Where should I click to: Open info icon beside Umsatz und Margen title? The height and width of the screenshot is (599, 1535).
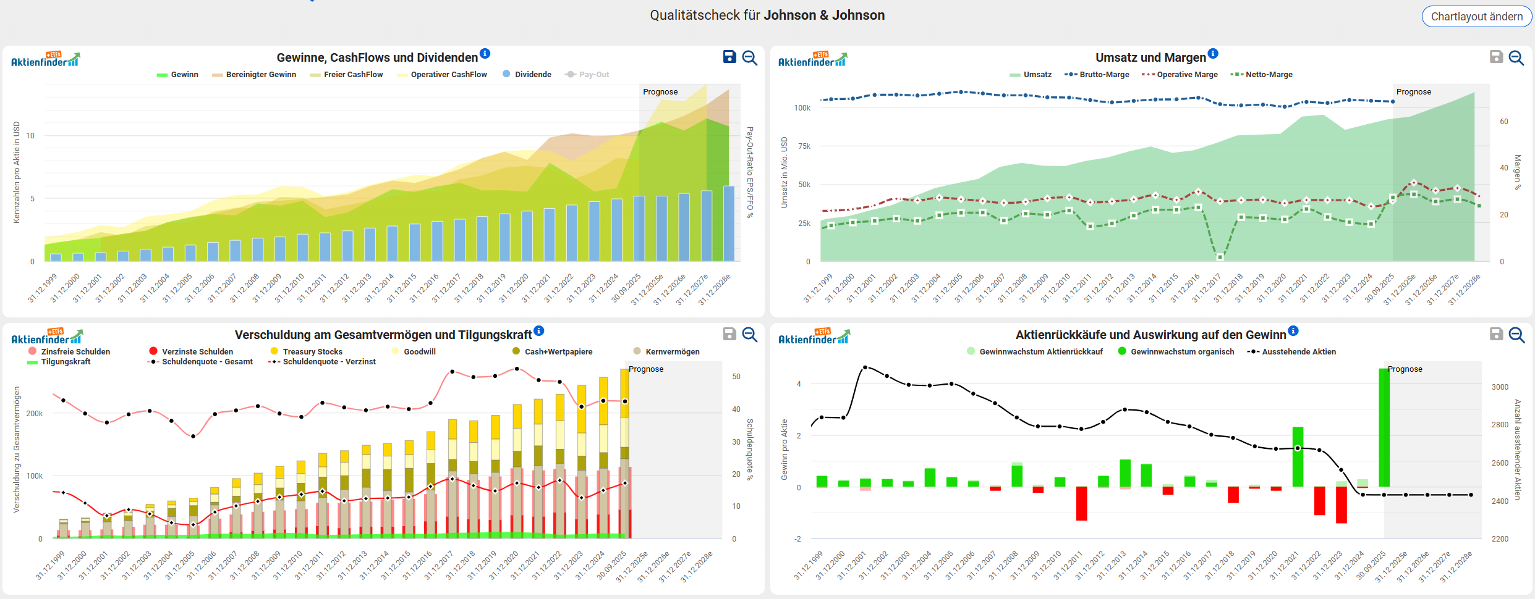tap(1214, 54)
